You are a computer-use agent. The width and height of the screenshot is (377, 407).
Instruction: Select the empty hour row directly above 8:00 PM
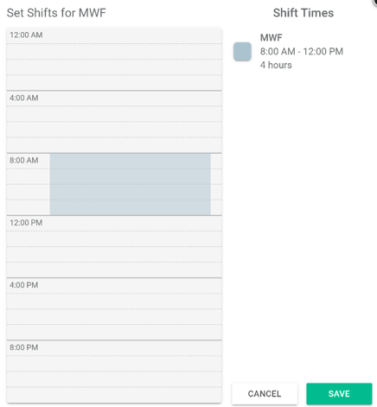[x=114, y=332]
